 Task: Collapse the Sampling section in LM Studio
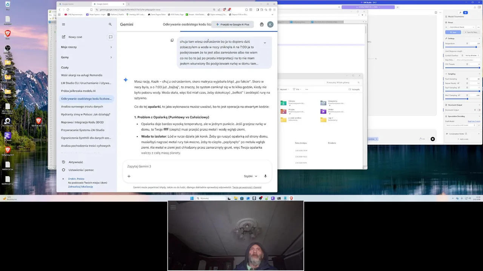tap(480, 74)
